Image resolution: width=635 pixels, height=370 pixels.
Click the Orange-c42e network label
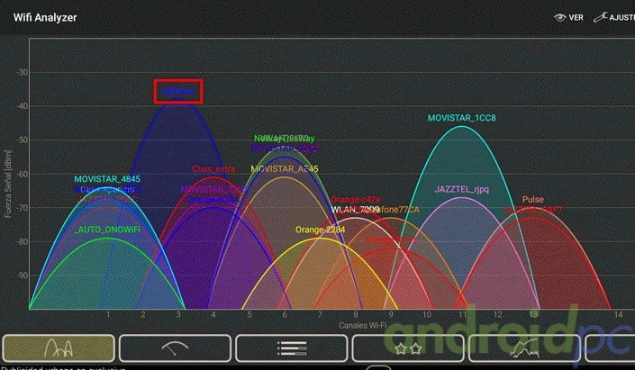pos(355,199)
